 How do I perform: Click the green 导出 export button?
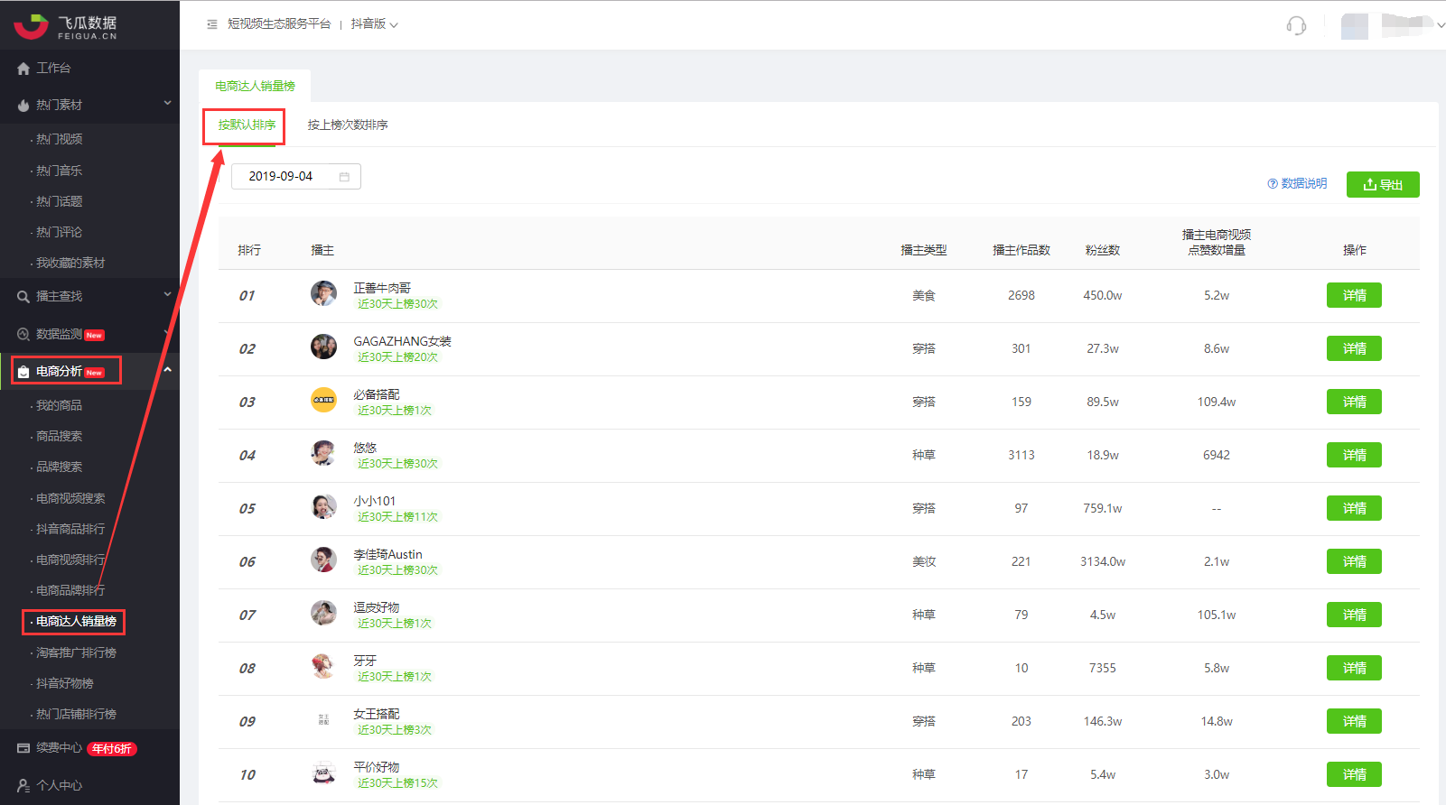(x=1383, y=184)
